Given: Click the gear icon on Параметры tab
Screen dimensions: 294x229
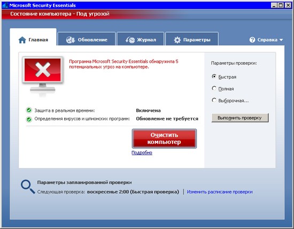Looking at the screenshot, I should click(177, 40).
